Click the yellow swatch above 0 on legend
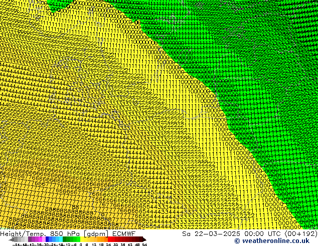 pyautogui.click(x=82, y=239)
